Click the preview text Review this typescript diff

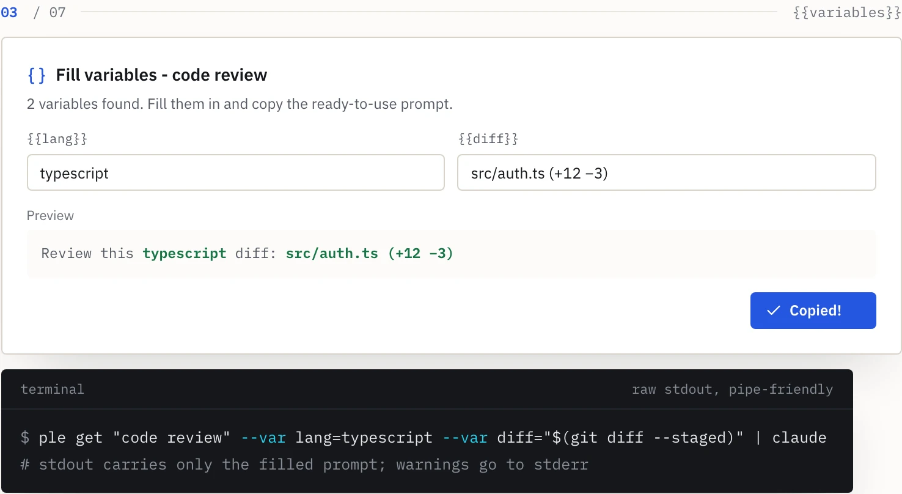(247, 253)
